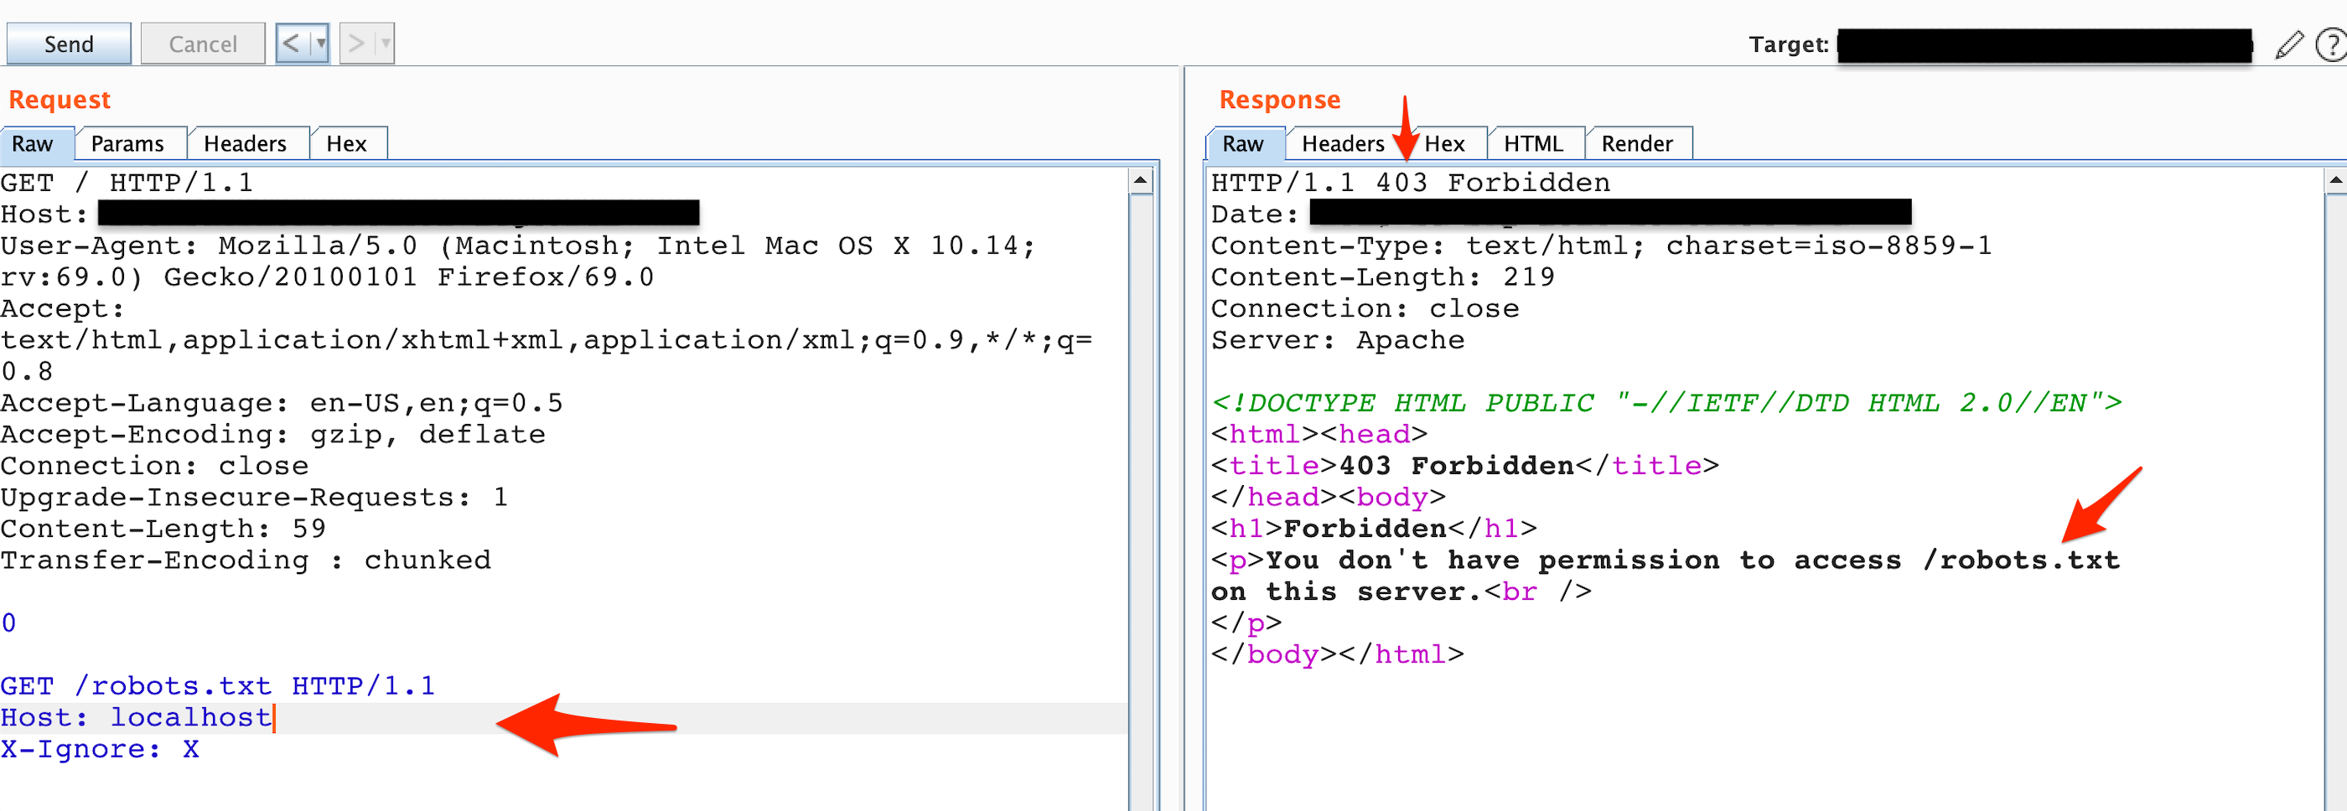This screenshot has height=811, width=2347.
Task: Click the 'Content-Length: 219' response header
Action: click(x=1383, y=276)
